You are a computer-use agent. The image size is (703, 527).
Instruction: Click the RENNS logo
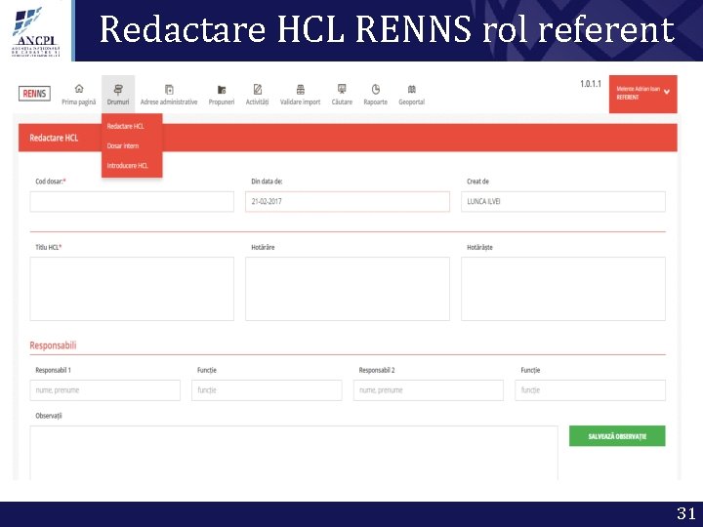(x=34, y=94)
